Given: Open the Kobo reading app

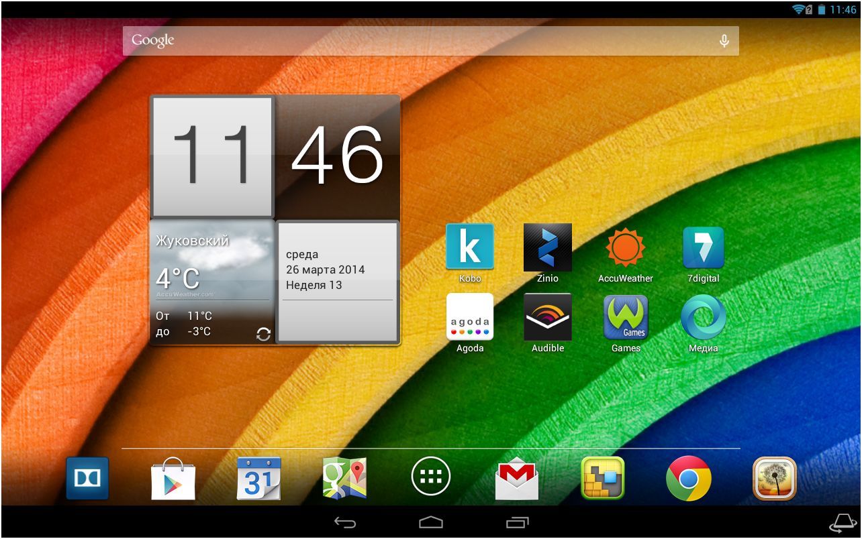Looking at the screenshot, I should (469, 245).
